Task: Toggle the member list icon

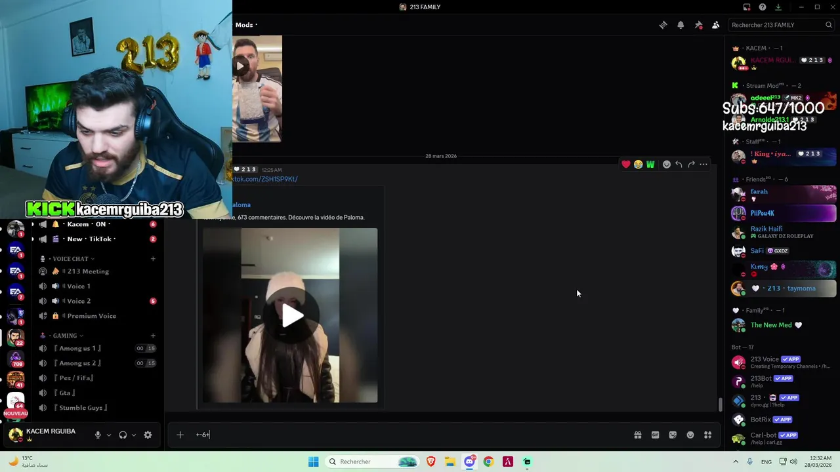Action: coord(715,25)
